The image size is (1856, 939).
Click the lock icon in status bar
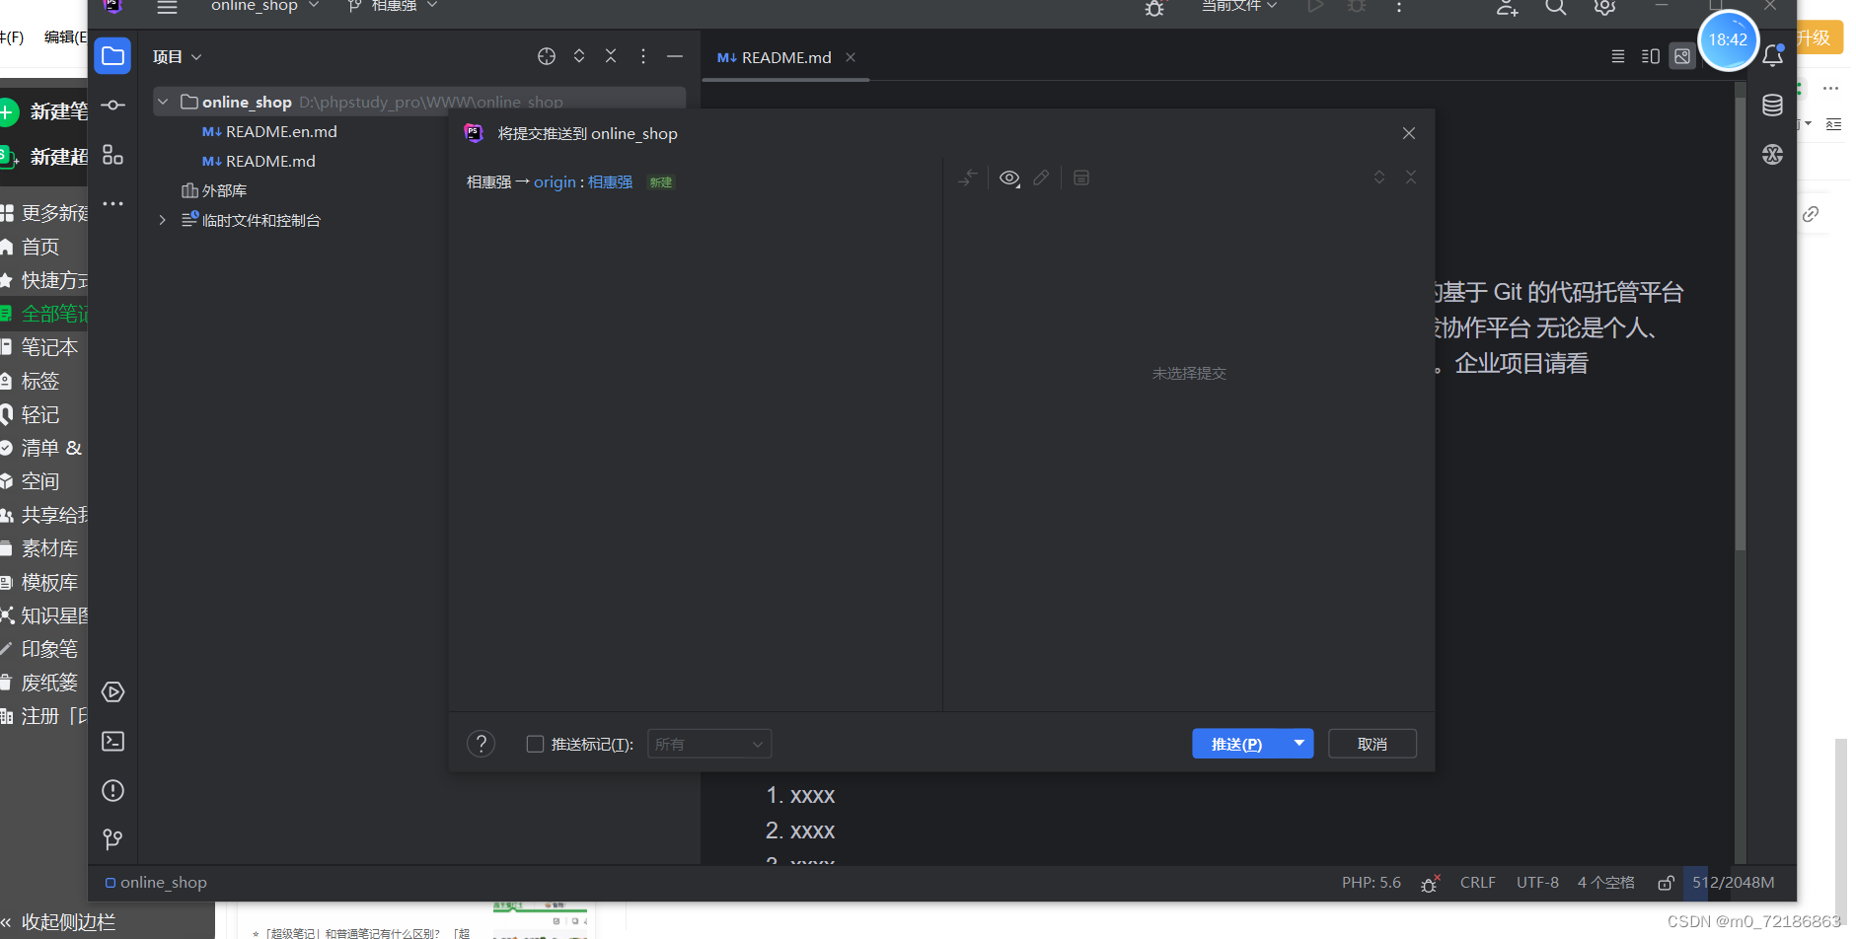click(1667, 883)
